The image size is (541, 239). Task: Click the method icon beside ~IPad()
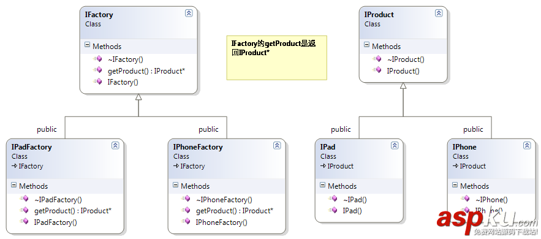pyautogui.click(x=333, y=199)
